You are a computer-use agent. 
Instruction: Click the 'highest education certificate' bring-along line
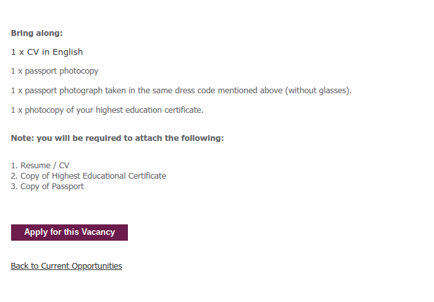coord(107,110)
